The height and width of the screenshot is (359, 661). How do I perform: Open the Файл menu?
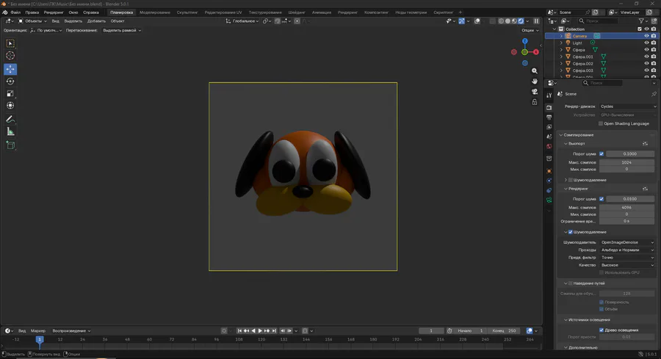point(15,12)
